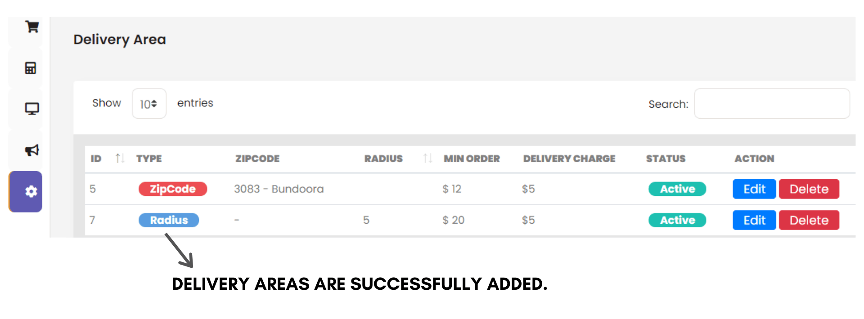The image size is (864, 319).
Task: Click the Min Order column header
Action: [472, 159]
